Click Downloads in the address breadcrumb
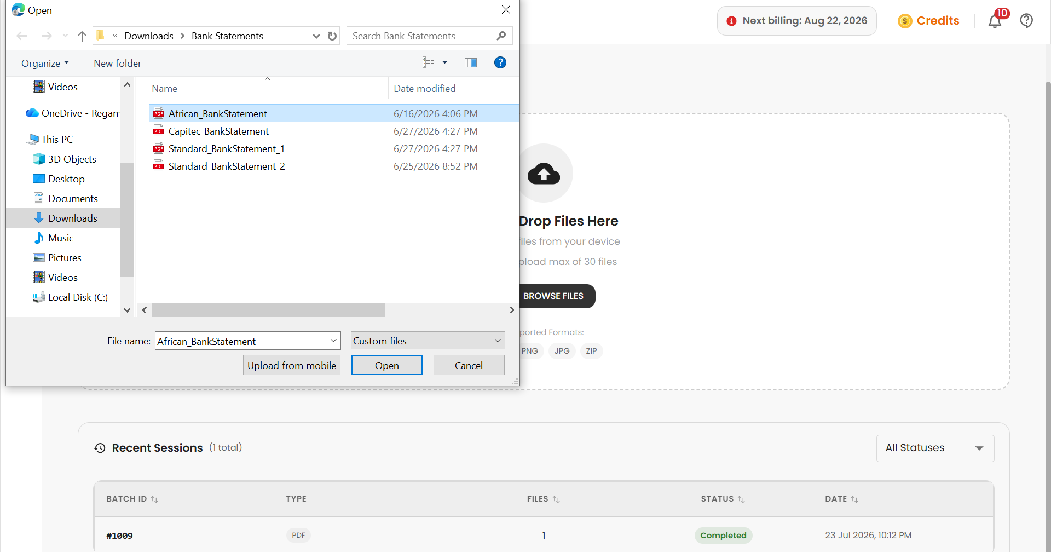The image size is (1051, 552). tap(149, 36)
